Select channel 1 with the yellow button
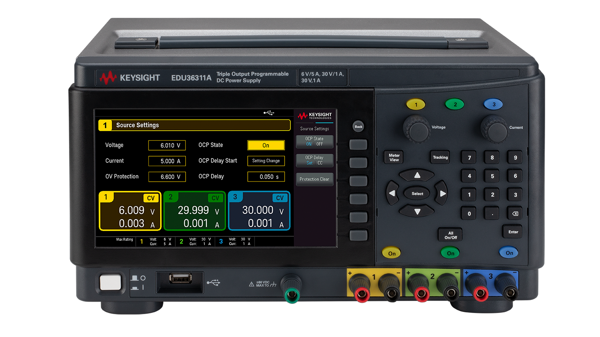Screen dimensions: 600x337 click(x=416, y=104)
